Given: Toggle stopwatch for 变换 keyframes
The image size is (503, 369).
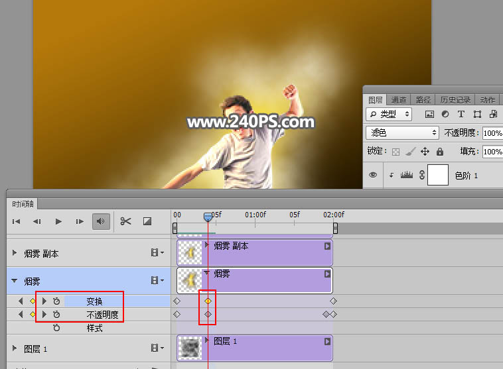Looking at the screenshot, I should click(56, 301).
